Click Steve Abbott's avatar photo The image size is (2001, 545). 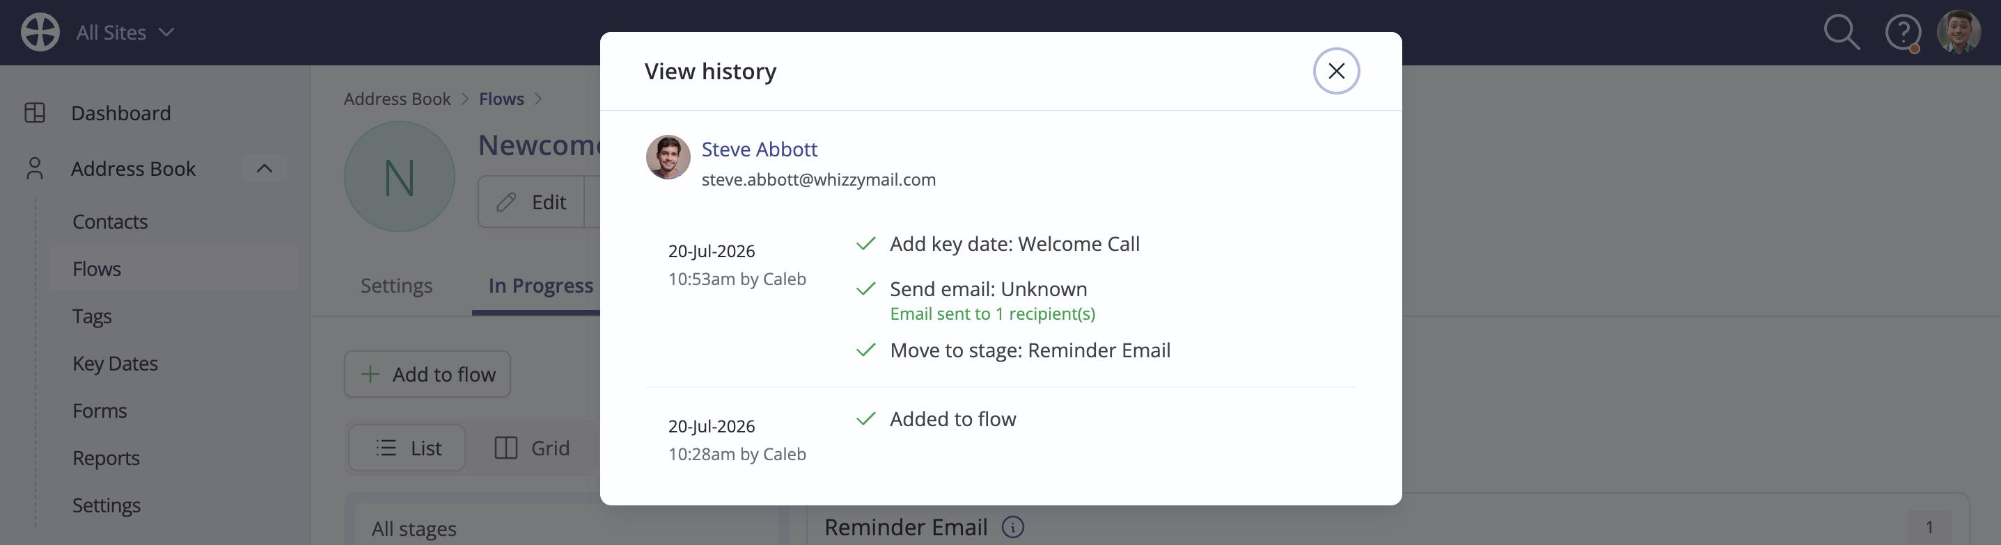click(x=668, y=157)
